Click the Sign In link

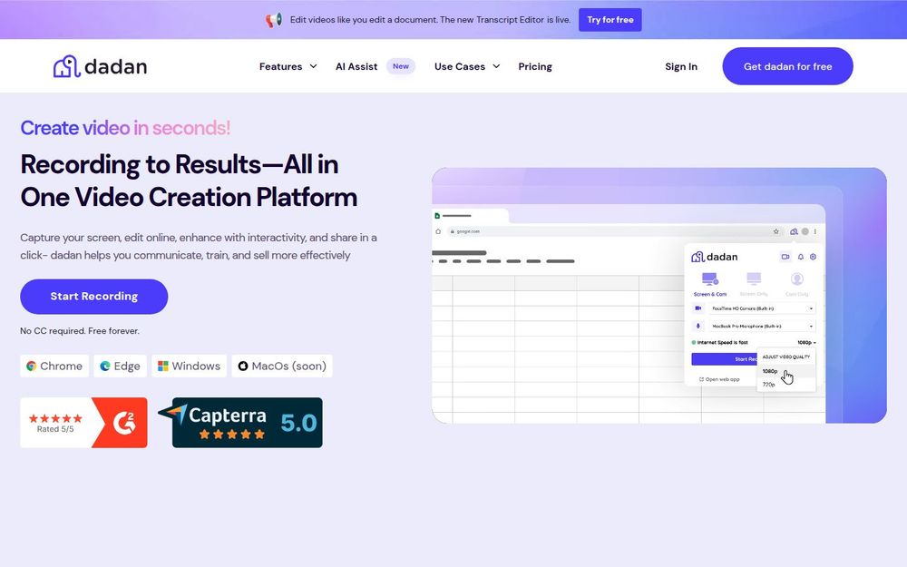coord(681,66)
